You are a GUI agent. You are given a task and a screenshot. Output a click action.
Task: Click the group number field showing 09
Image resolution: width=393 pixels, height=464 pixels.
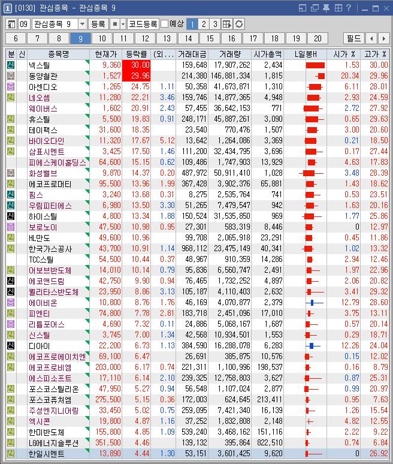23,24
